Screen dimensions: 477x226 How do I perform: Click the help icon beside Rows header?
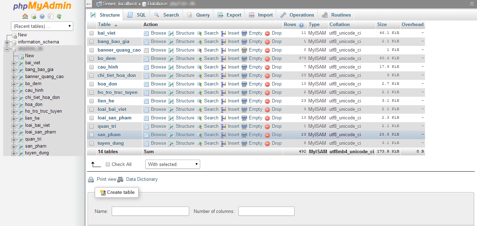(301, 25)
